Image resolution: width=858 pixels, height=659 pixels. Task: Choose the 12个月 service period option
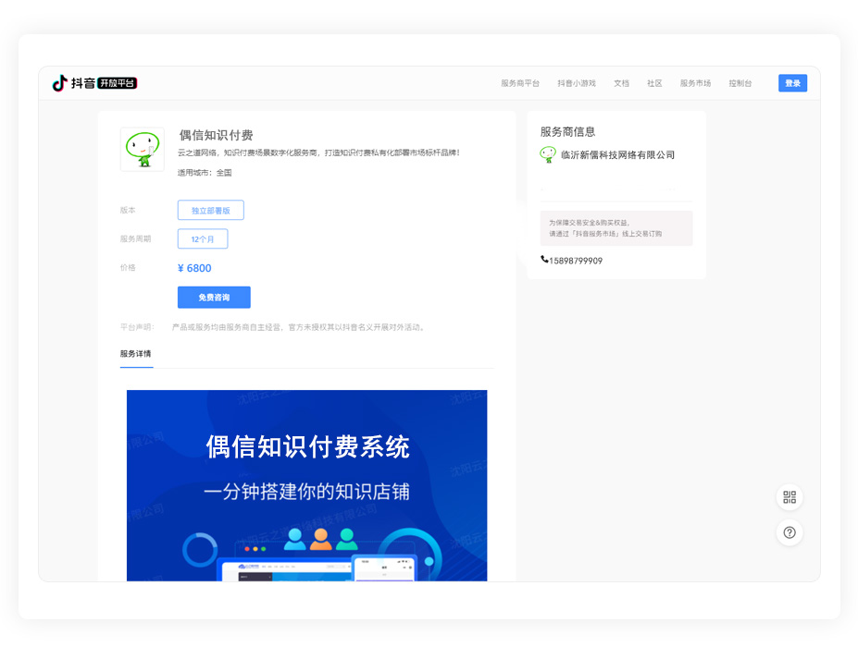[203, 239]
